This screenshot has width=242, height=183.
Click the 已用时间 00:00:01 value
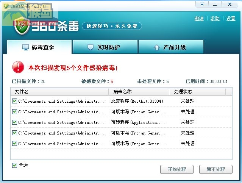pyautogui.click(x=219, y=81)
